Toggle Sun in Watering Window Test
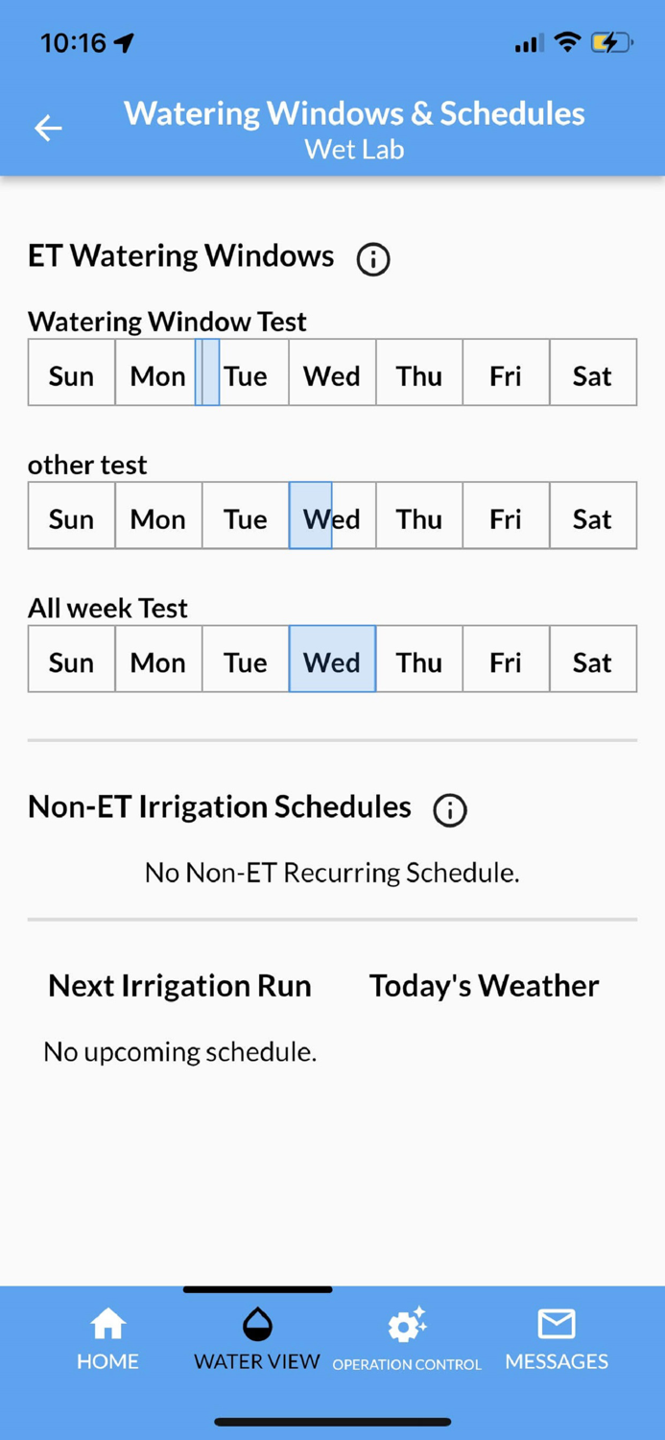This screenshot has width=665, height=1440. coord(70,374)
